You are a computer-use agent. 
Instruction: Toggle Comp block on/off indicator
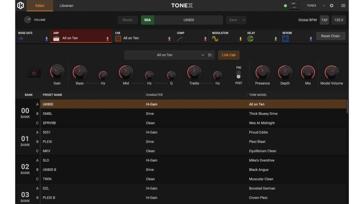coord(205,39)
